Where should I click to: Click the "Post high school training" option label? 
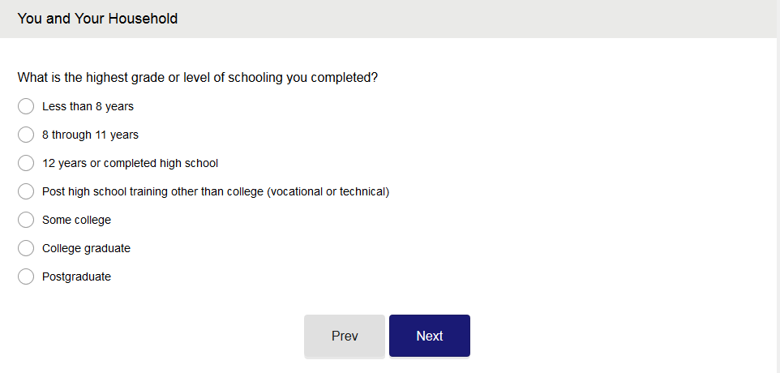click(x=216, y=191)
